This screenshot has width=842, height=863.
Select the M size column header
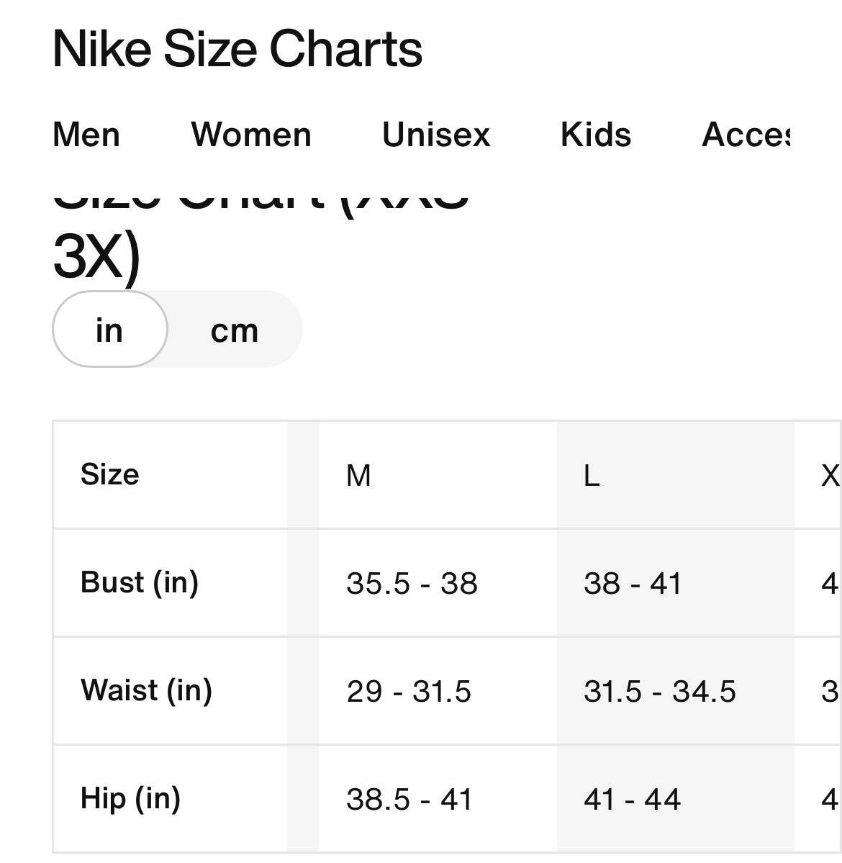click(358, 476)
